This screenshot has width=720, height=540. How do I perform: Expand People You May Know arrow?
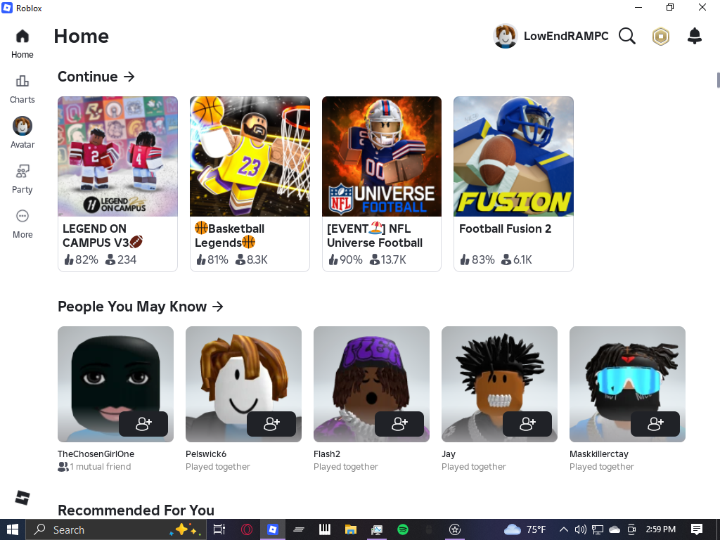pos(218,307)
